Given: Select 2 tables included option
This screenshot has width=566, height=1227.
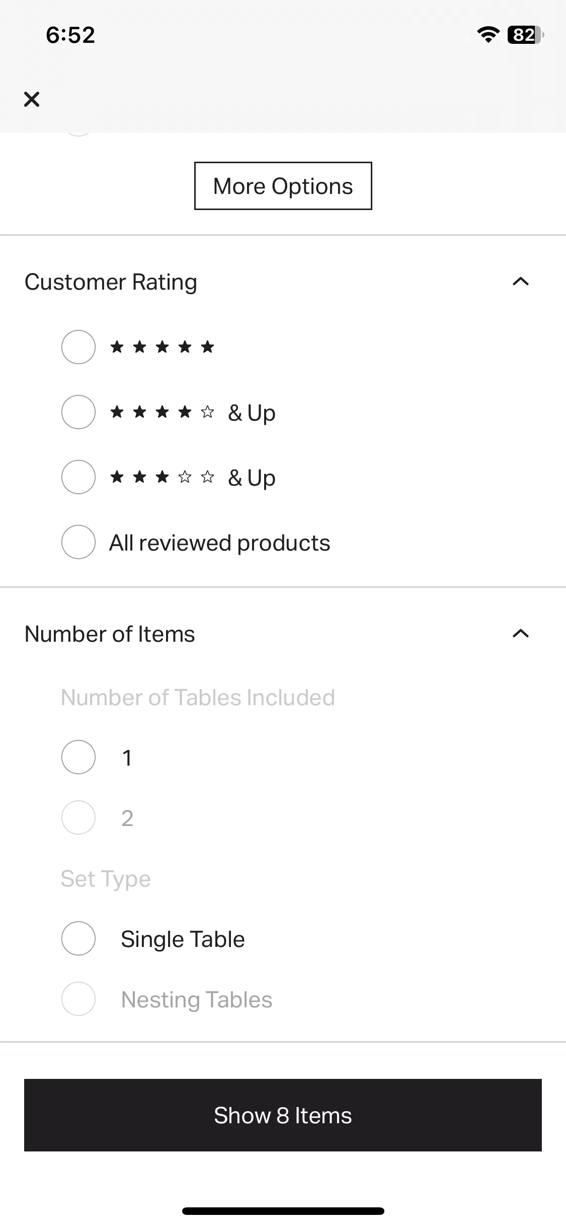Looking at the screenshot, I should [78, 817].
